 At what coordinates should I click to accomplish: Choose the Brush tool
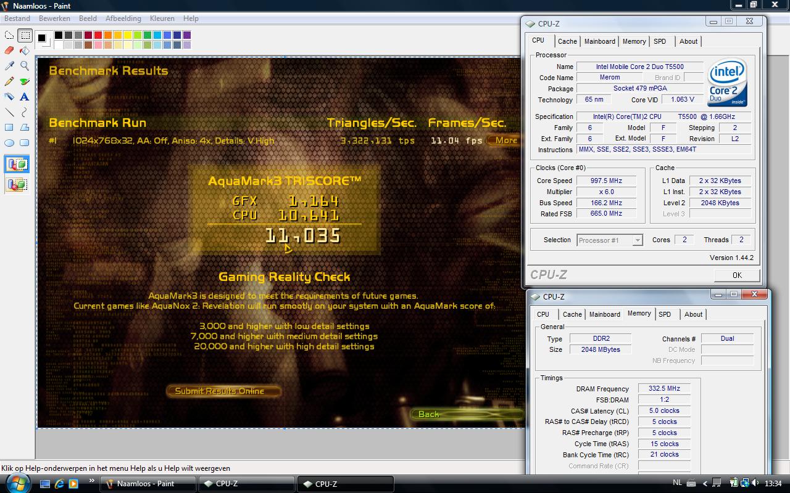(x=25, y=81)
